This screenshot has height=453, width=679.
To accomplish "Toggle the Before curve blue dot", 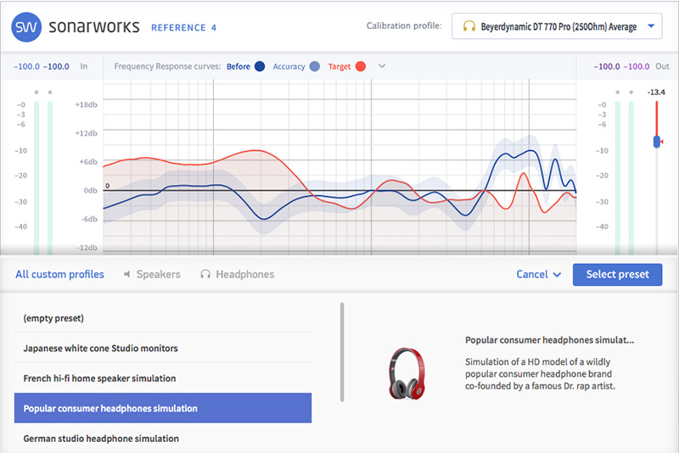I will [260, 66].
